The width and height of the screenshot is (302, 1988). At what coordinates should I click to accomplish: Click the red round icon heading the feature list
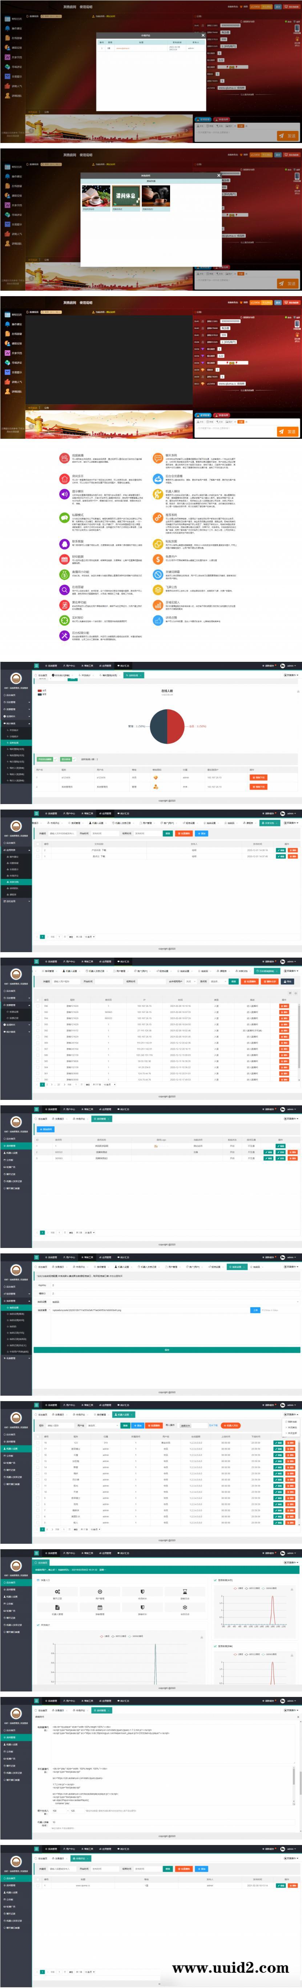click(x=65, y=458)
